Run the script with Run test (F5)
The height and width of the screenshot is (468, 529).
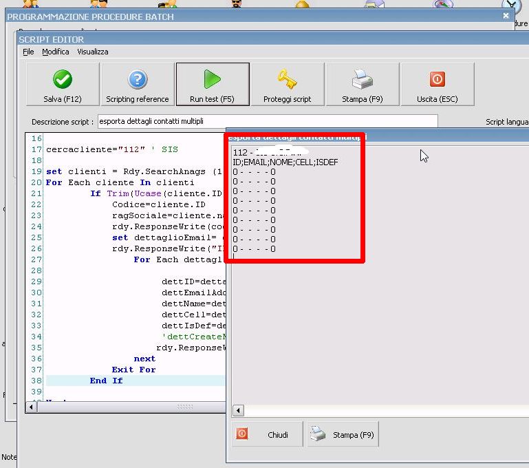pyautogui.click(x=213, y=84)
